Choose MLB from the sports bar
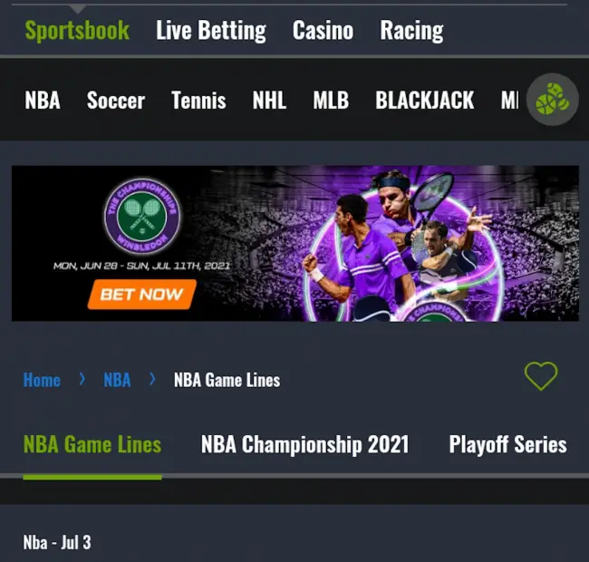Screen dimensions: 589x562 331,101
